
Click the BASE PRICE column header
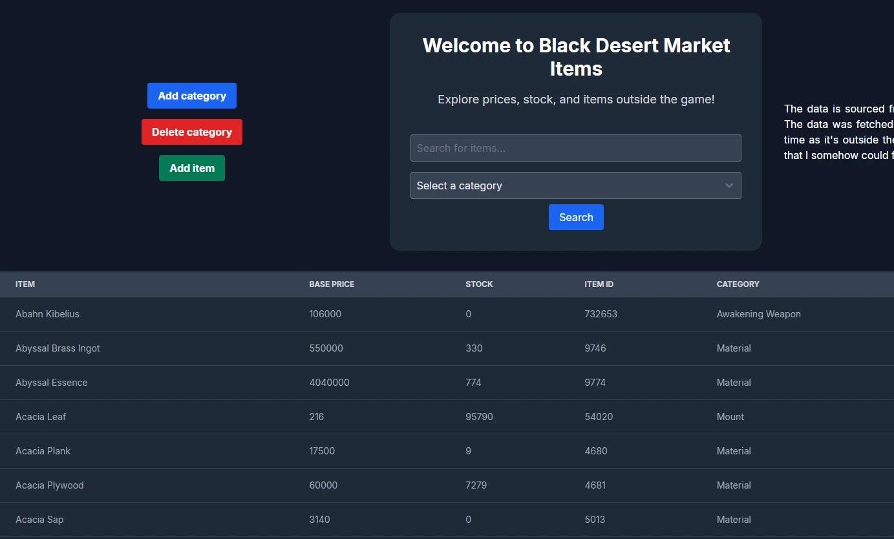(332, 284)
